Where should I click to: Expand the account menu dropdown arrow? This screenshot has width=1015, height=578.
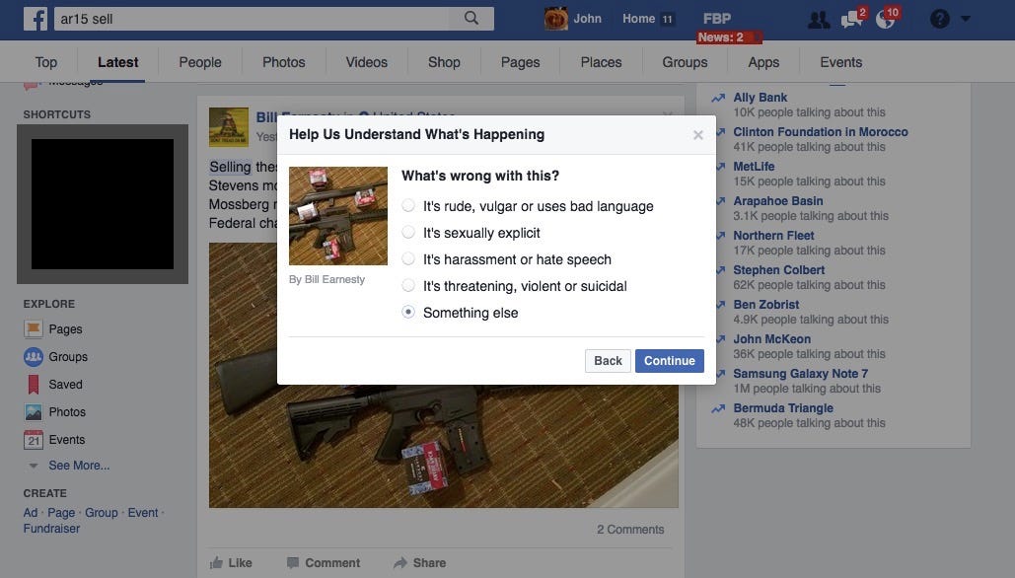click(x=965, y=19)
